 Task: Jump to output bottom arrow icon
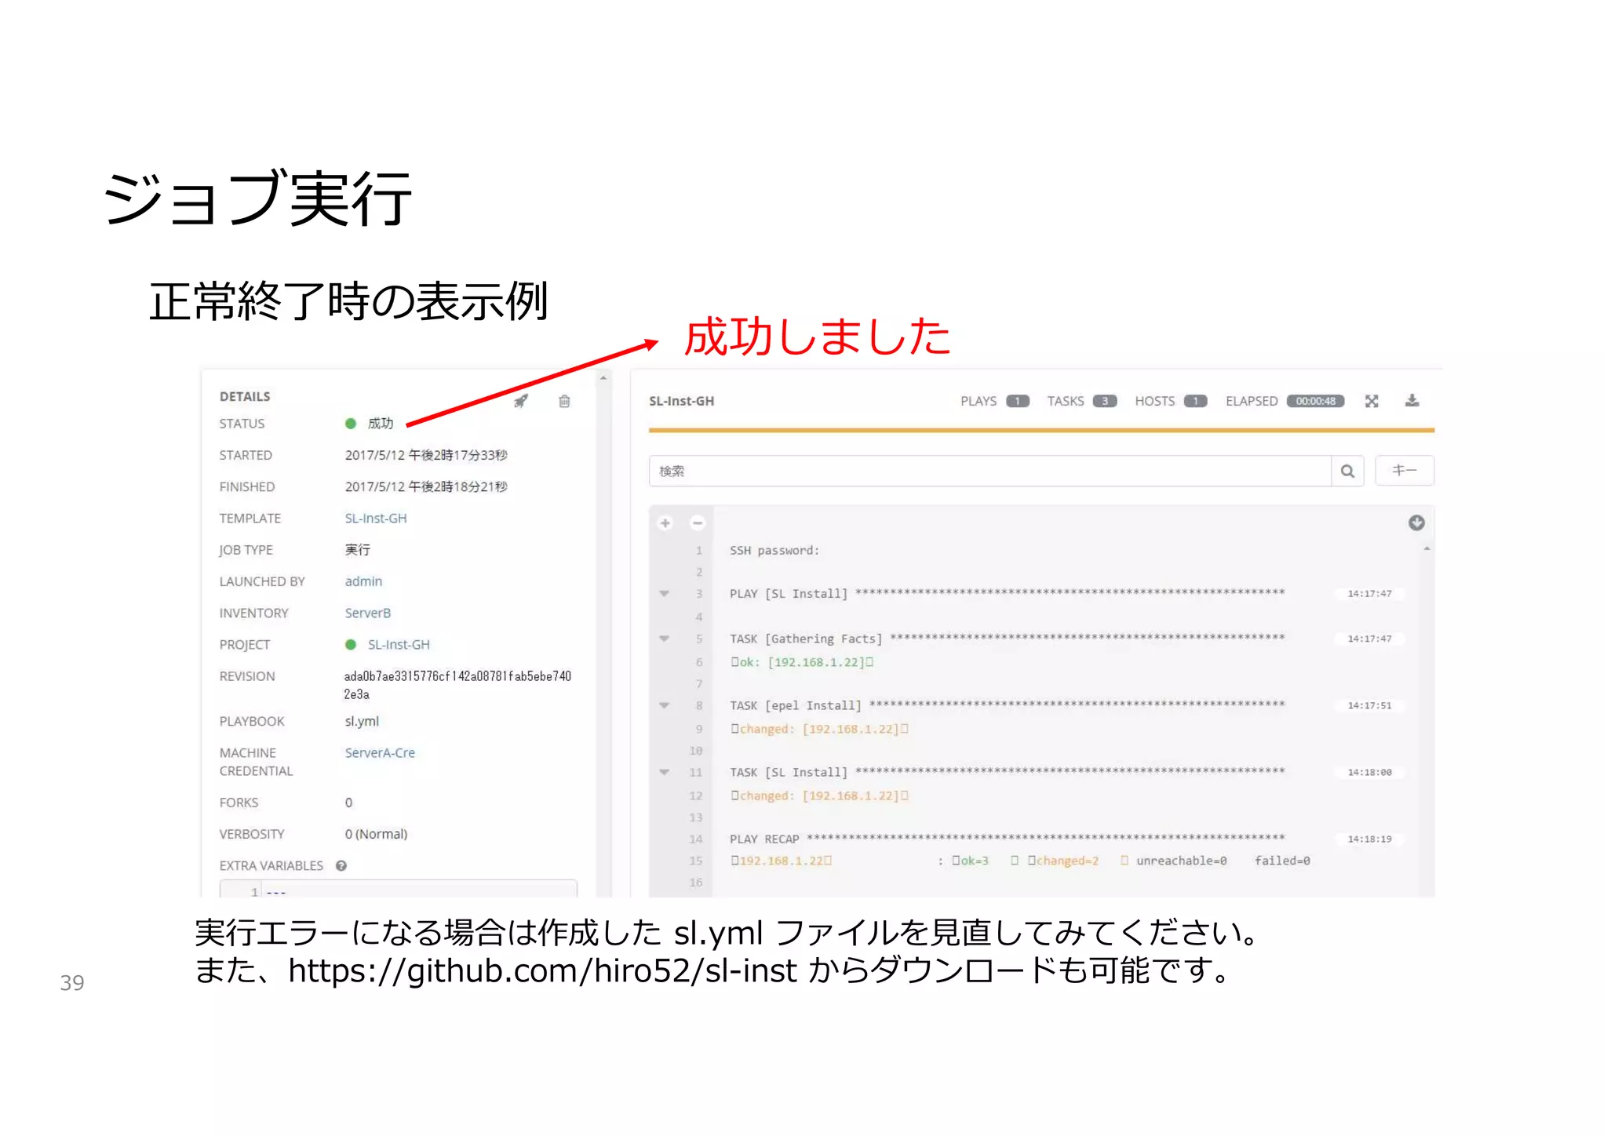[x=1416, y=523]
